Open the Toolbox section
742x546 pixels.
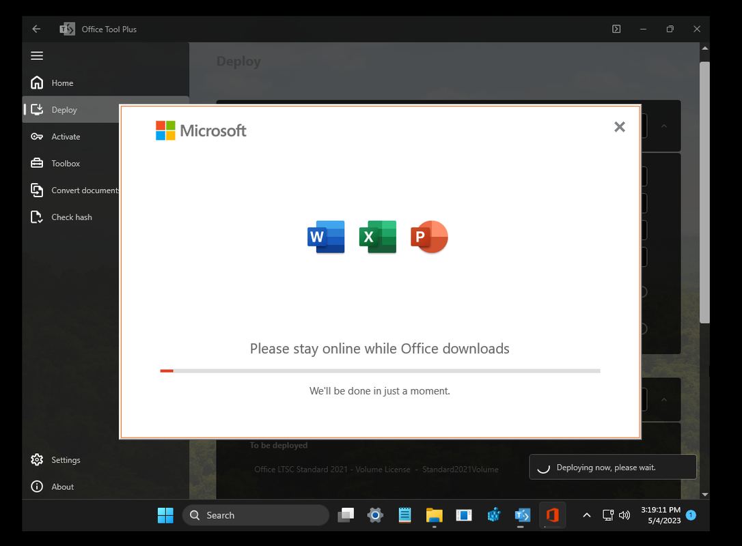[x=71, y=164]
